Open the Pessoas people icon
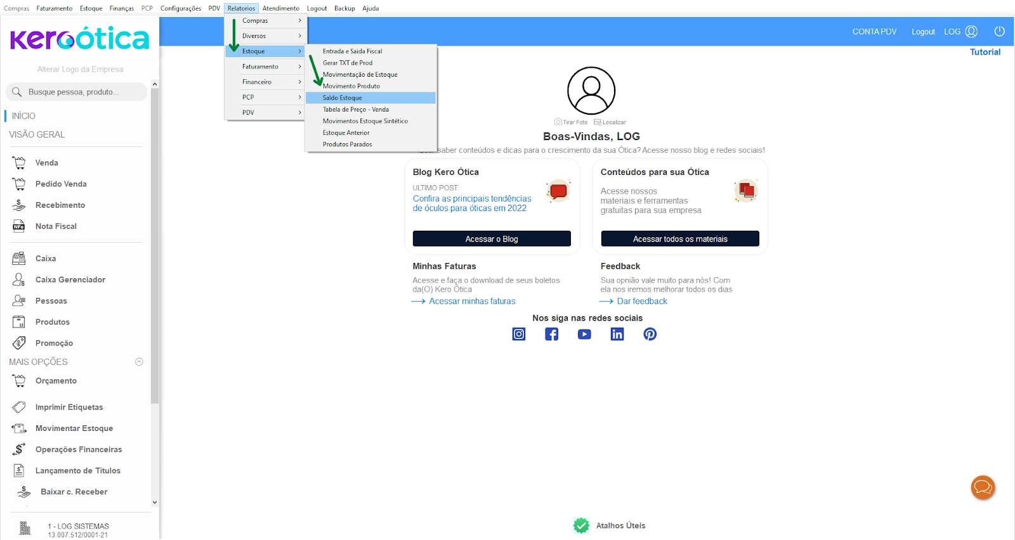Image resolution: width=1015 pixels, height=540 pixels. [x=19, y=300]
